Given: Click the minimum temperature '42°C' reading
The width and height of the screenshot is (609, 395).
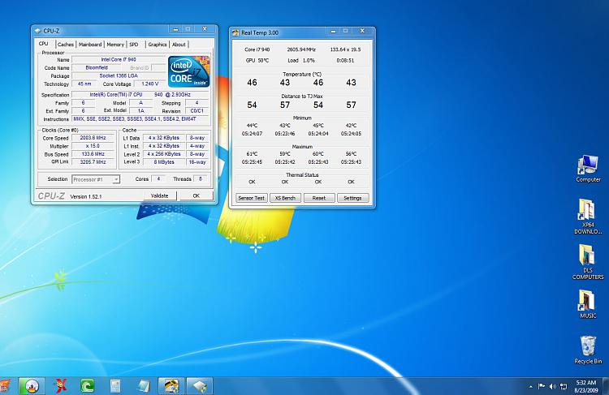Looking at the screenshot, I should [351, 126].
